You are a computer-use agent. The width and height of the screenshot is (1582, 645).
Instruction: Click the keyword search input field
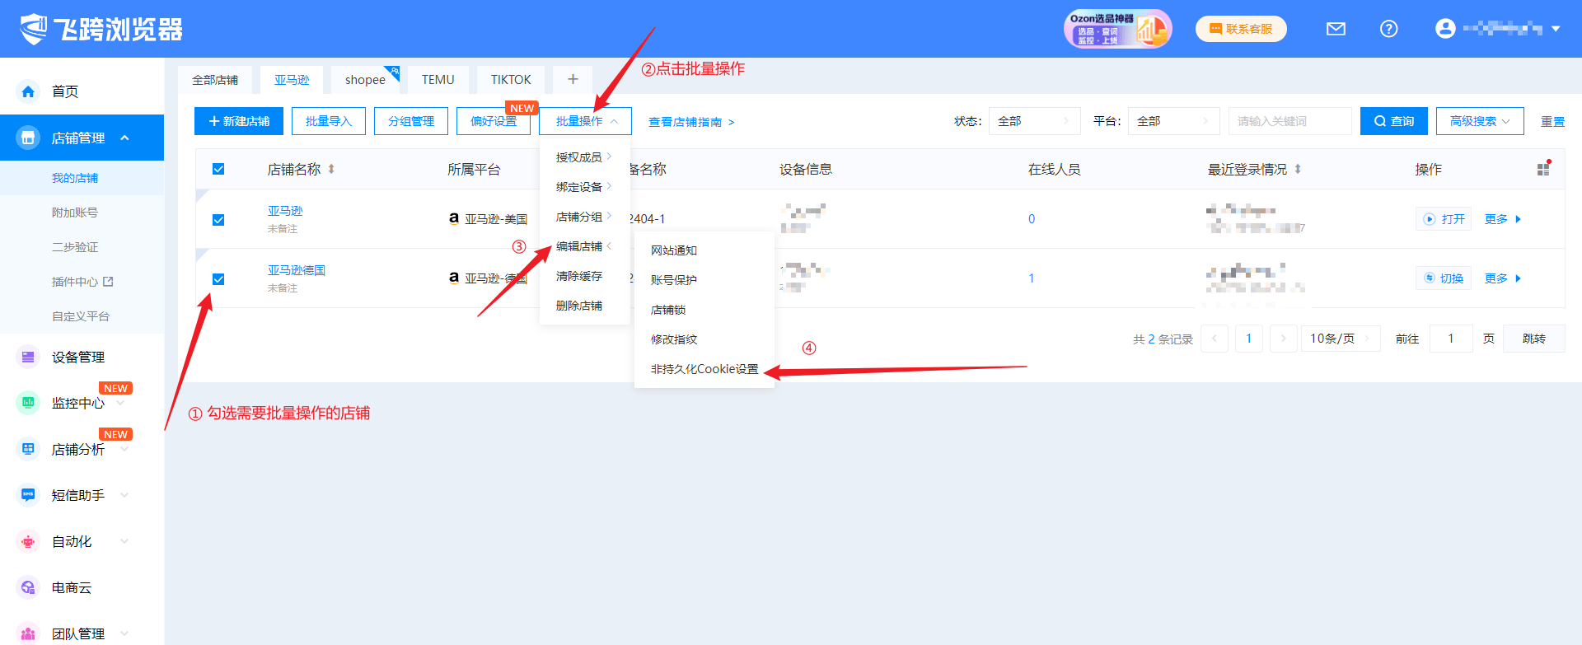coord(1289,121)
